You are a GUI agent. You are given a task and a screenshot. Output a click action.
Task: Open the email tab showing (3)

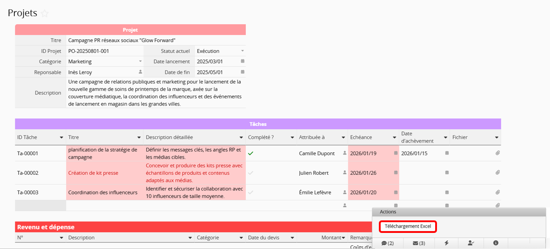pos(419,243)
